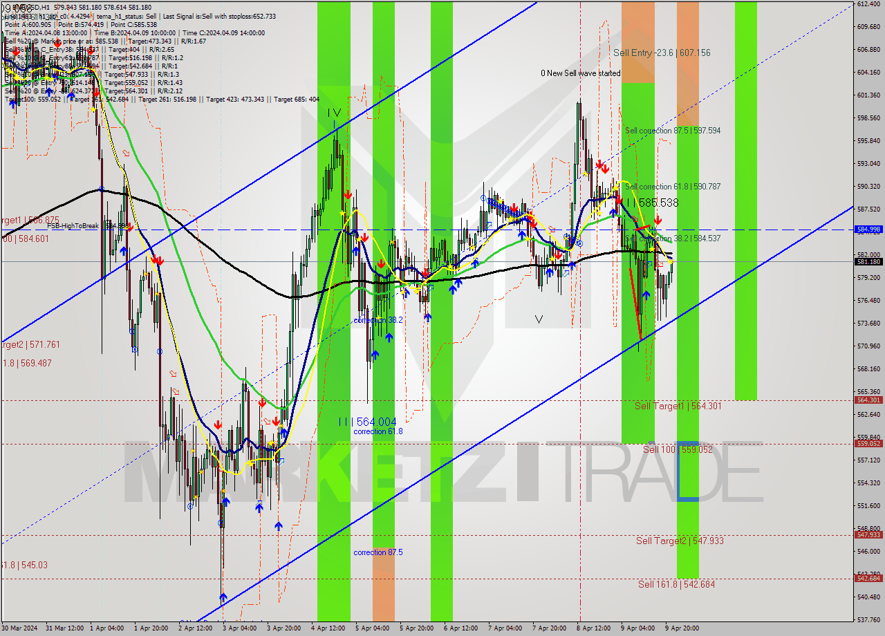The image size is (885, 636).
Task: Click the 'FSB-HighToBreak' line label
Action: (73, 226)
